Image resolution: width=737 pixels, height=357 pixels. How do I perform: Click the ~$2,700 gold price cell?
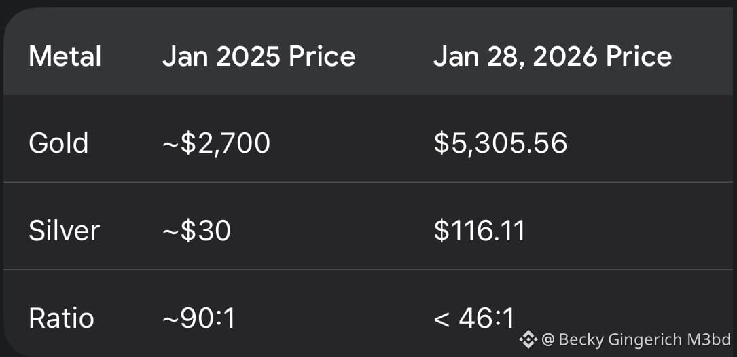pos(216,143)
